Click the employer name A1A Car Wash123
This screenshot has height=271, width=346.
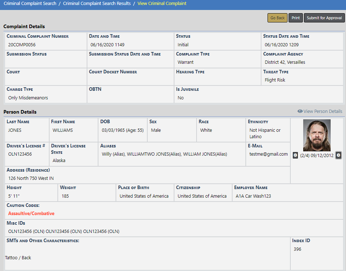pyautogui.click(x=253, y=196)
